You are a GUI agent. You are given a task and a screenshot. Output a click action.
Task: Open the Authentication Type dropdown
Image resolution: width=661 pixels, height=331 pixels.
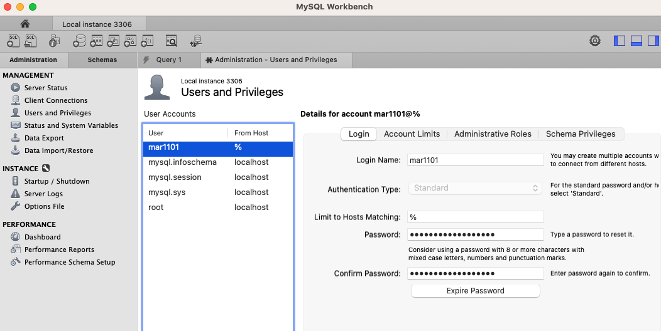pyautogui.click(x=476, y=188)
